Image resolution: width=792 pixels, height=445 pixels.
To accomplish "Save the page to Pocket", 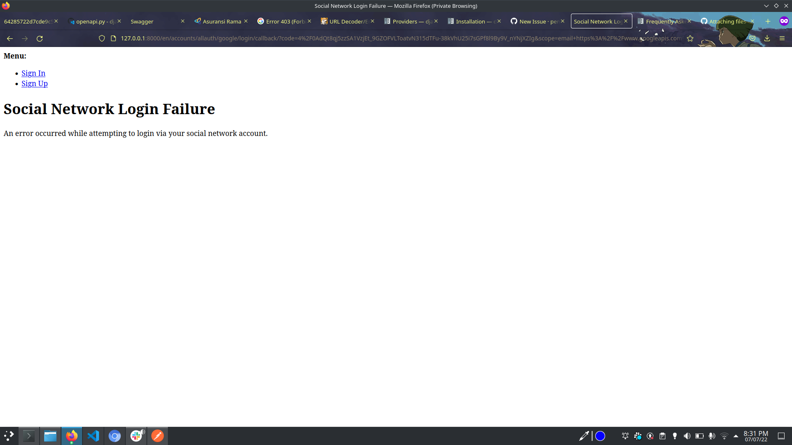I will click(x=752, y=38).
